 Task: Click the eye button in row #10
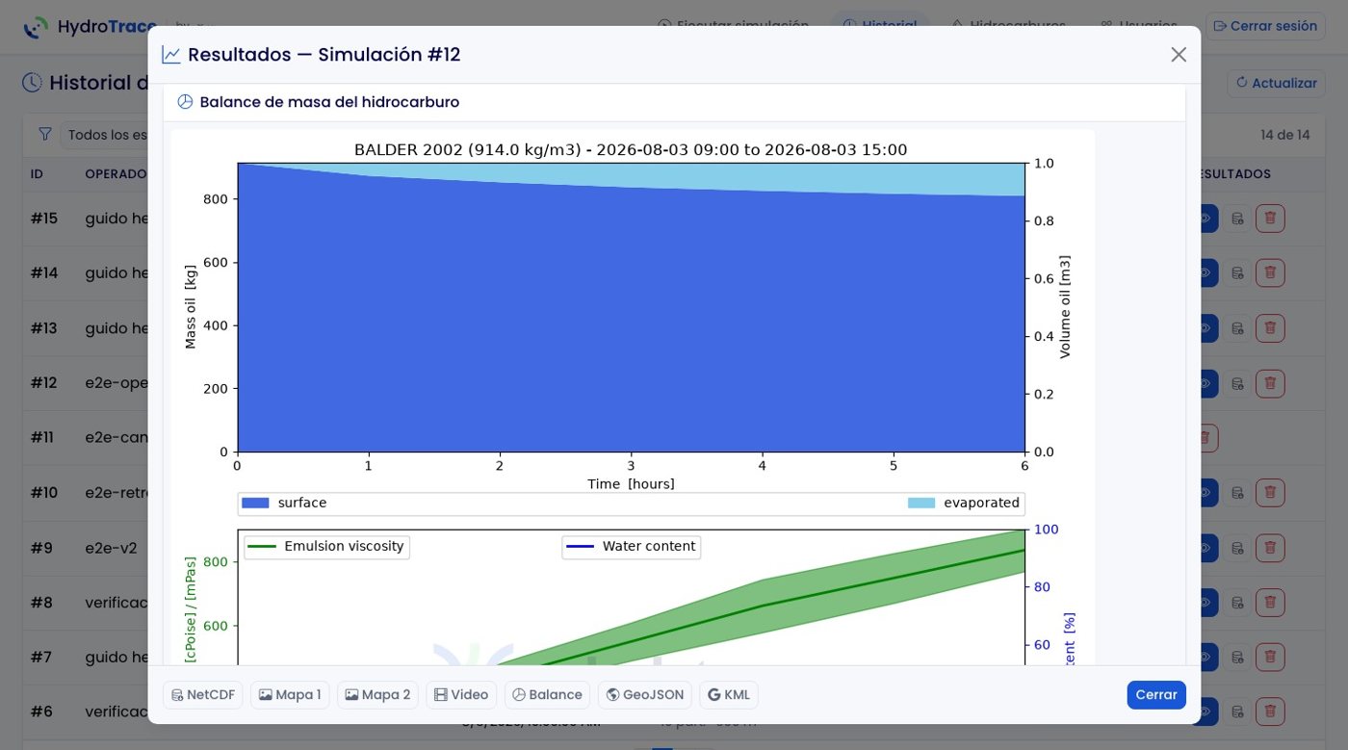(1208, 493)
